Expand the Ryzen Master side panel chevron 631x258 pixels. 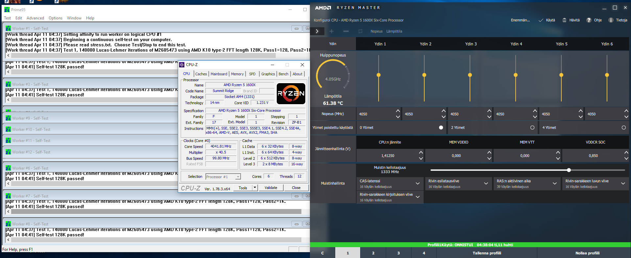[x=317, y=31]
